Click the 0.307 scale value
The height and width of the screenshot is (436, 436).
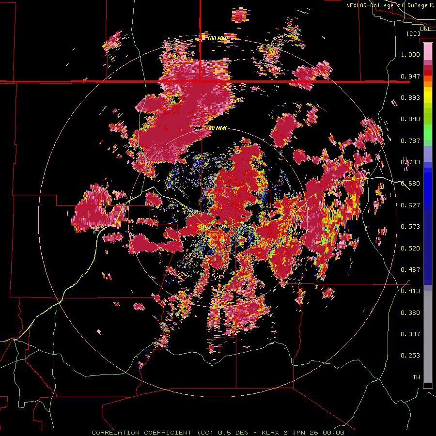click(410, 334)
